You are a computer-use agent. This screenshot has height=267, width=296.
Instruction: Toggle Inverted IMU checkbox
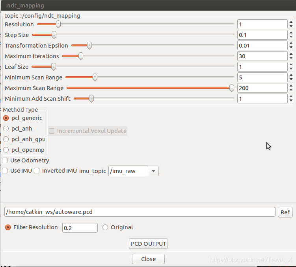tap(37, 171)
